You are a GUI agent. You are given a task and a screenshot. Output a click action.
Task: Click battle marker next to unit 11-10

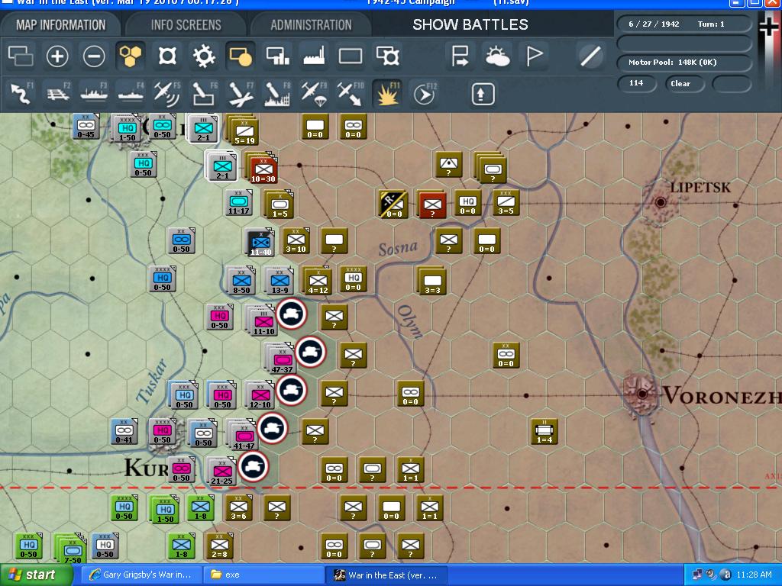(291, 314)
